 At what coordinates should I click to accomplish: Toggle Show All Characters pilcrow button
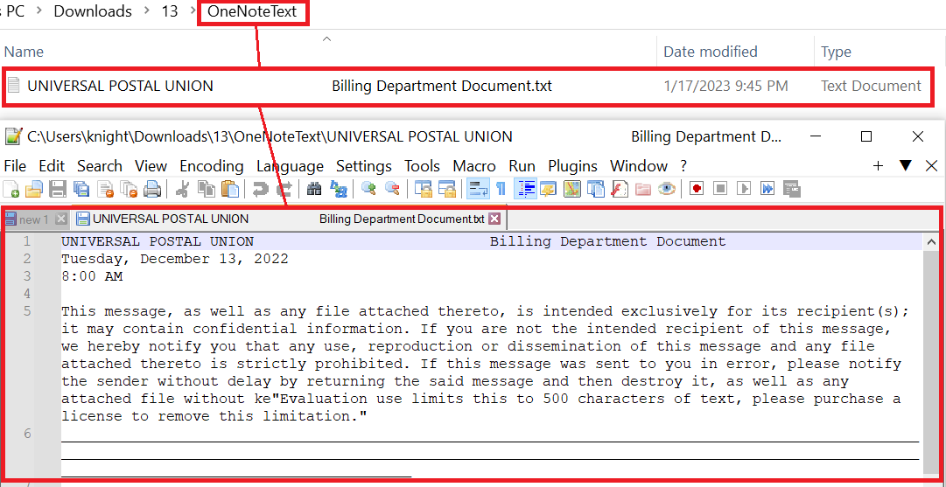tap(501, 188)
